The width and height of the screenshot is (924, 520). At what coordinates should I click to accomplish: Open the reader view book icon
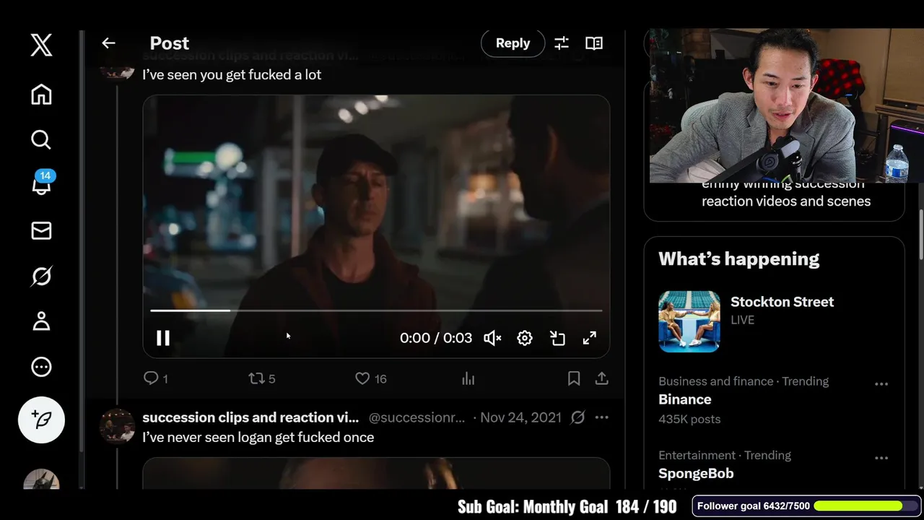[x=594, y=43]
